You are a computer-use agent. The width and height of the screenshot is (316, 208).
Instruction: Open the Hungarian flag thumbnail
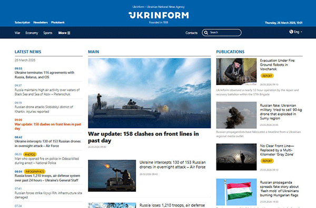point(236,192)
